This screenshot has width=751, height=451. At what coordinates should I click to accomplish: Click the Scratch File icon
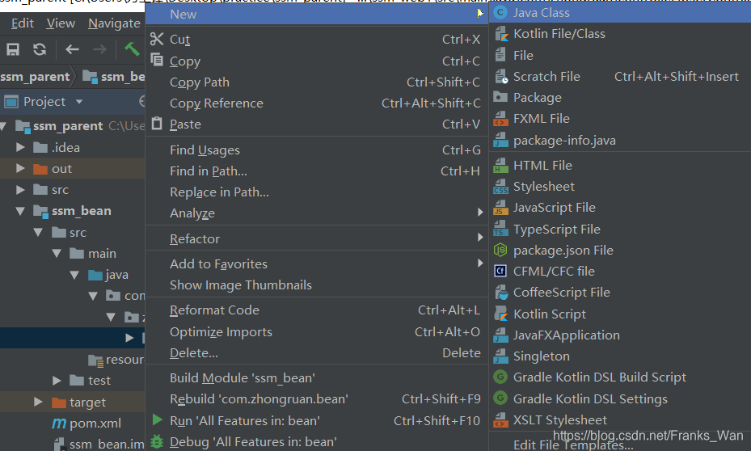click(501, 77)
